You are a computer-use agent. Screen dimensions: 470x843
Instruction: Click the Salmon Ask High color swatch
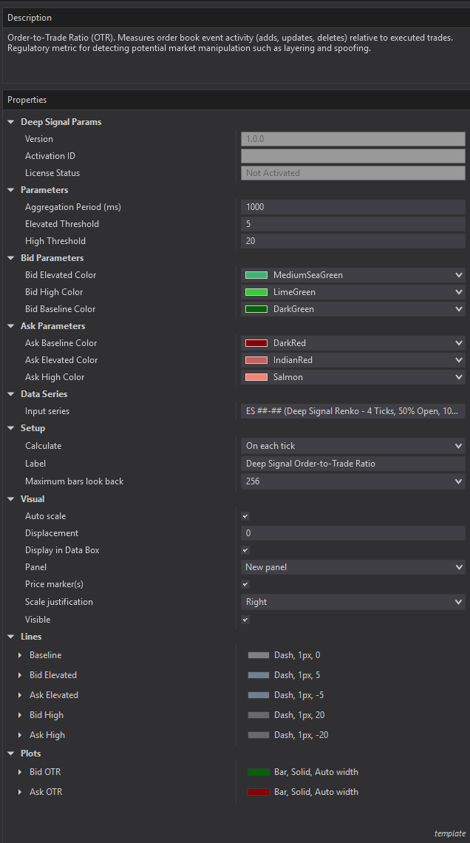(x=256, y=377)
